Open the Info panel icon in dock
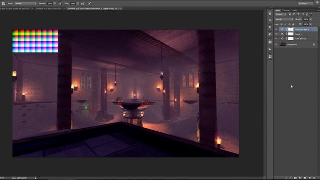Viewport: 320px width, 180px height. click(x=270, y=42)
